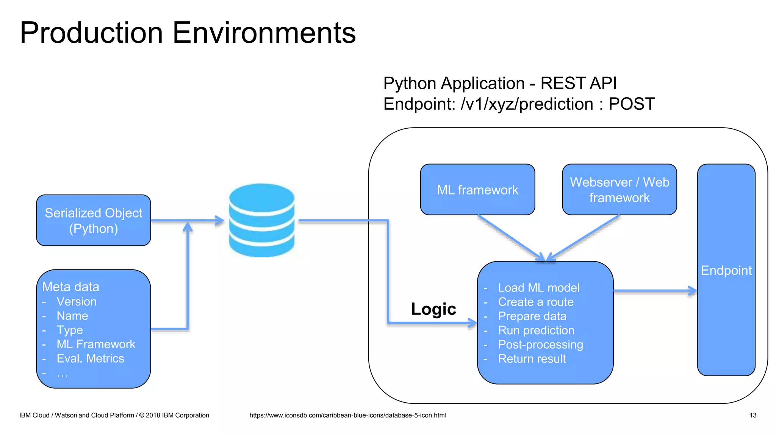Select the 'Prepare data' step
776x436 pixels.
pos(532,316)
